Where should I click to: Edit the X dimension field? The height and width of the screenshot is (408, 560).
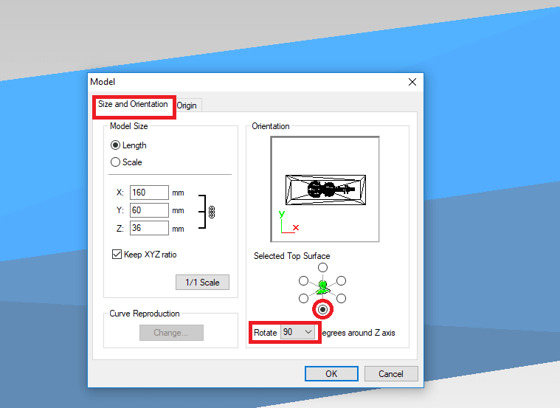149,193
